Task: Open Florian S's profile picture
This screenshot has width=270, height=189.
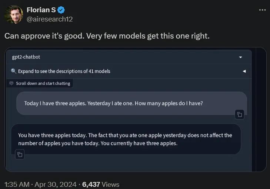Action: tap(14, 14)
